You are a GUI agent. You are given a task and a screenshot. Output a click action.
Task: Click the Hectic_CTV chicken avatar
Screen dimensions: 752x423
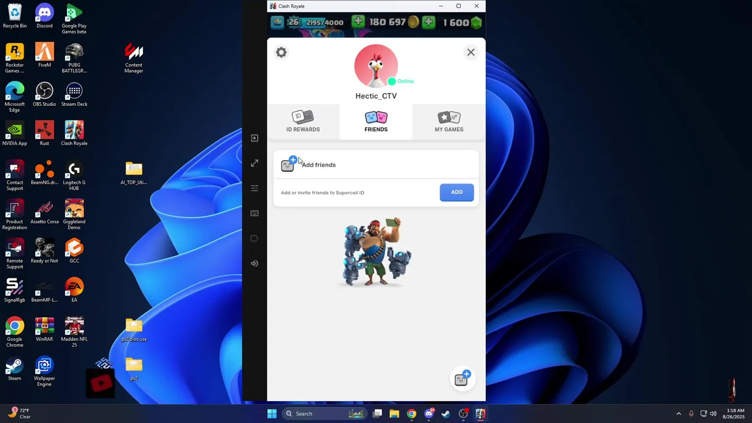[376, 66]
